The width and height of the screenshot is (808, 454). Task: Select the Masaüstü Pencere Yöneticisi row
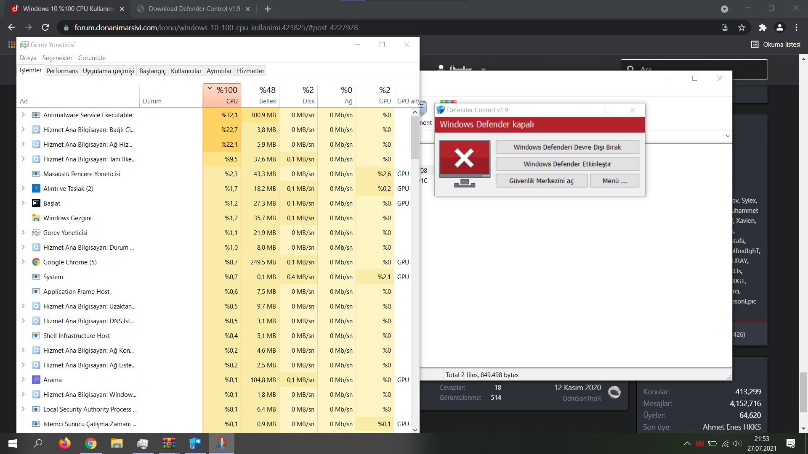214,174
